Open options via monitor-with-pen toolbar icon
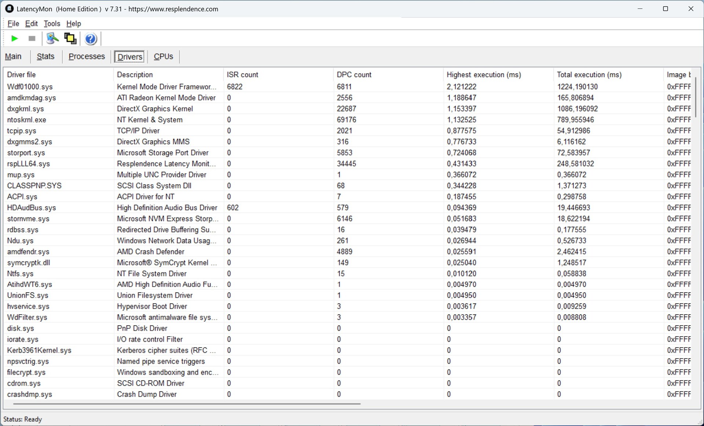Viewport: 704px width, 426px height. coord(52,38)
